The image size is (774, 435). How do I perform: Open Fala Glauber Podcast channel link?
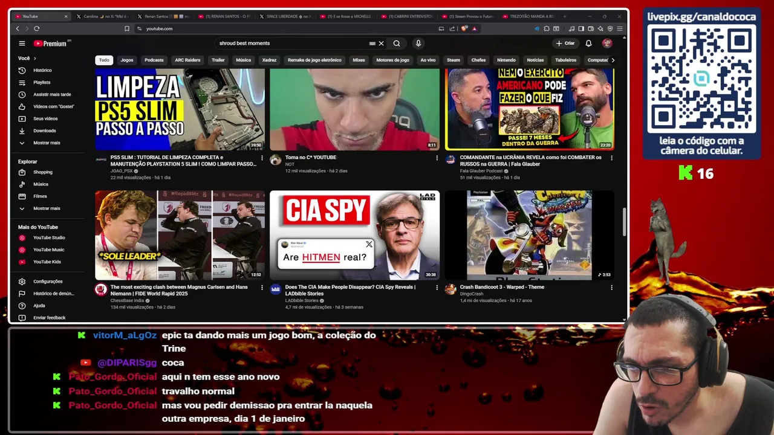point(481,171)
